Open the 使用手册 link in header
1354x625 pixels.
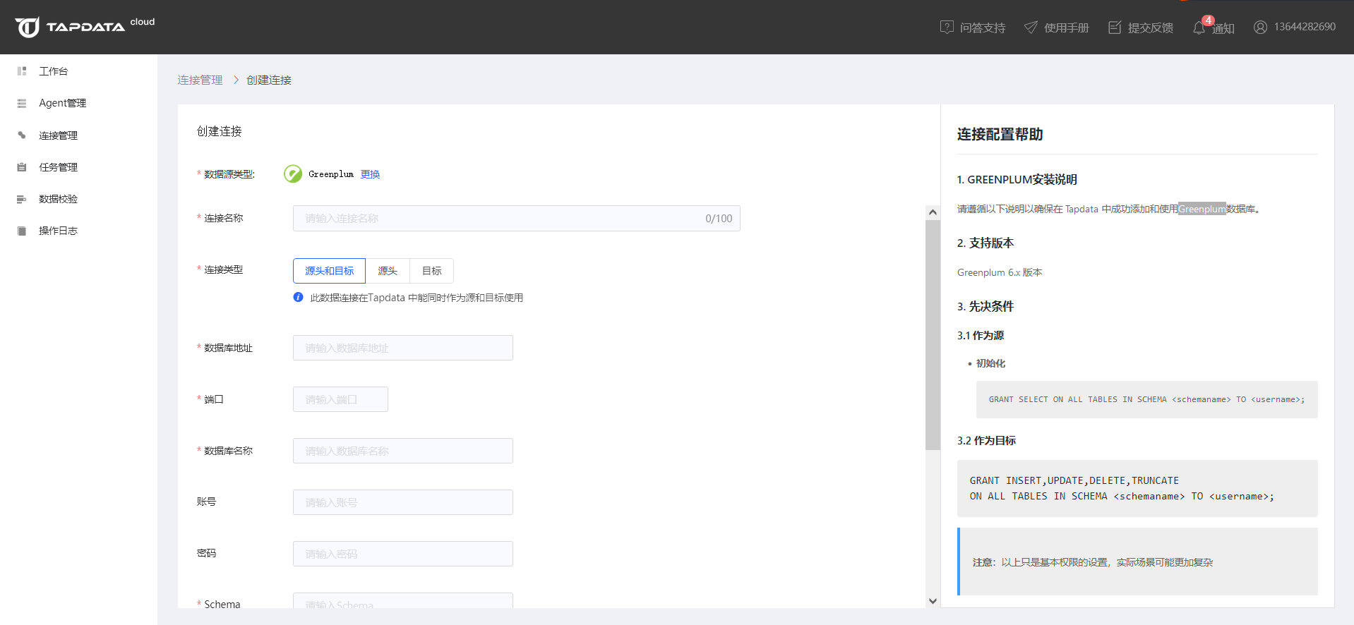coord(1066,28)
